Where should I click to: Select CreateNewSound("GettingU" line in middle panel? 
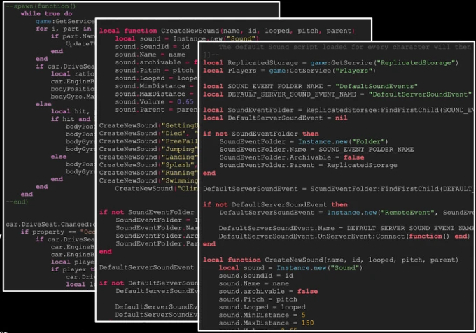point(148,125)
